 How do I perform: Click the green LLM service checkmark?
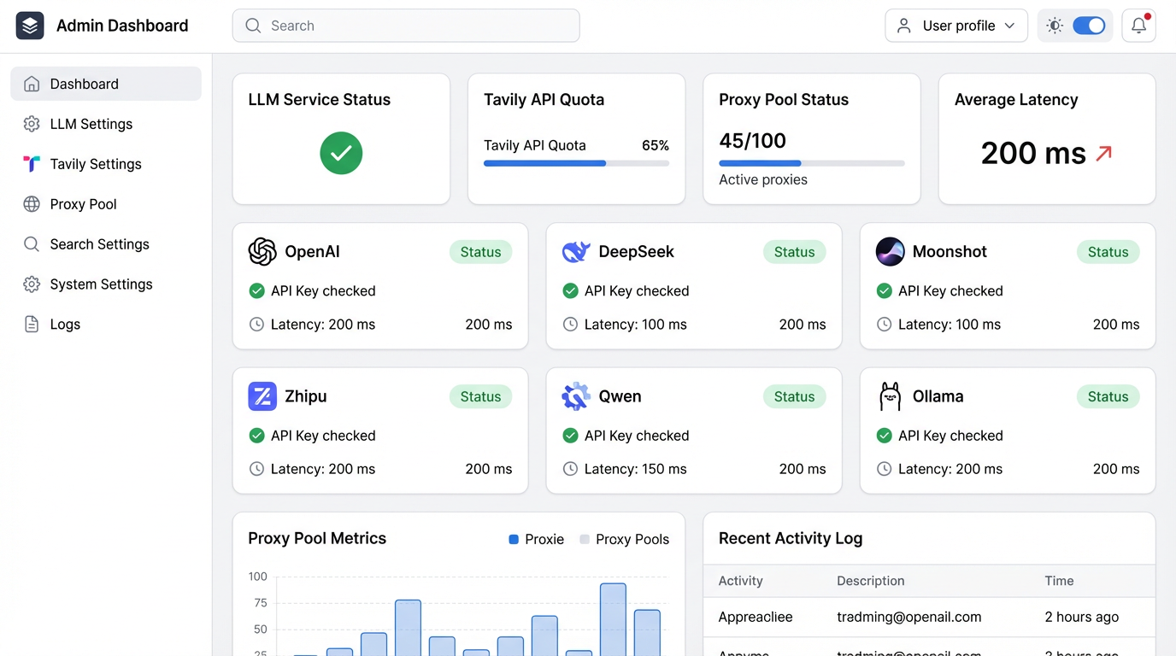tap(341, 153)
